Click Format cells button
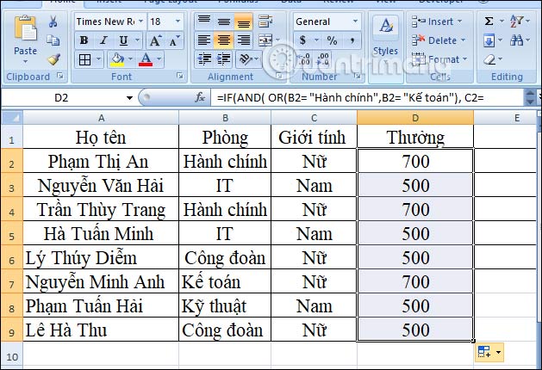Screen dimensions: 542x370 (x=439, y=59)
